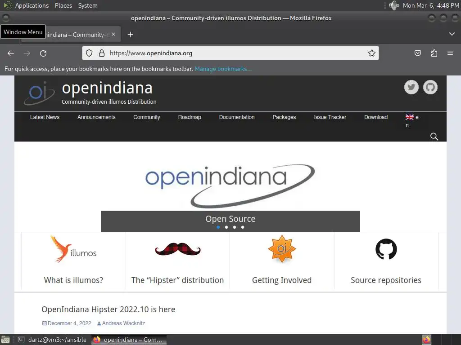Viewport: 461px width, 345px height.
Task: Open language selector with UK flag
Action: coord(412,121)
